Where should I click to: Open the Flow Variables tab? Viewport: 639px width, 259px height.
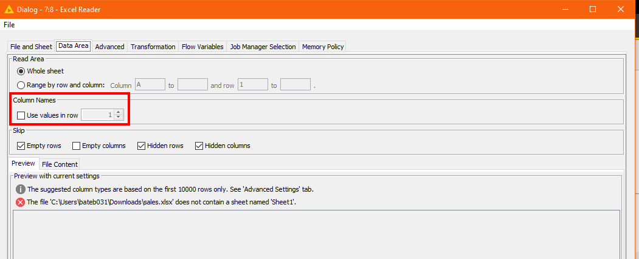click(x=202, y=47)
